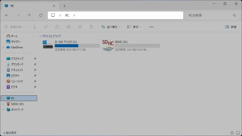The image size is (242, 136).
Task: Click chevron before PC in address bar
Action: click(x=60, y=15)
